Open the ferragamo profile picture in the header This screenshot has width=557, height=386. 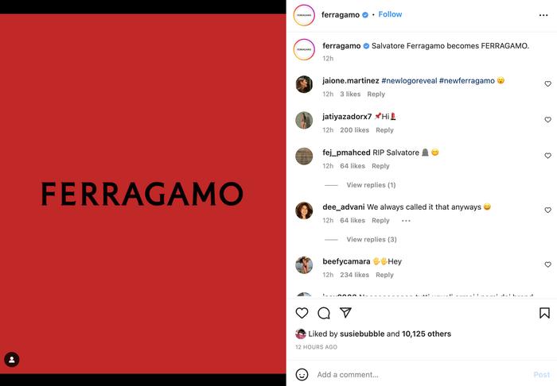click(304, 15)
